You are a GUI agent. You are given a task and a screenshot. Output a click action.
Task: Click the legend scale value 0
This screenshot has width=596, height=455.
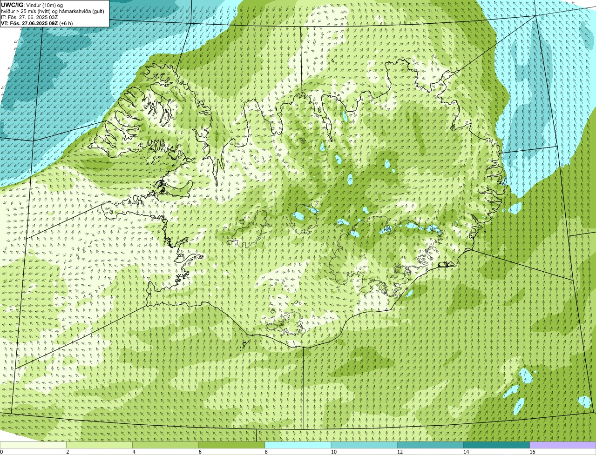1,452
